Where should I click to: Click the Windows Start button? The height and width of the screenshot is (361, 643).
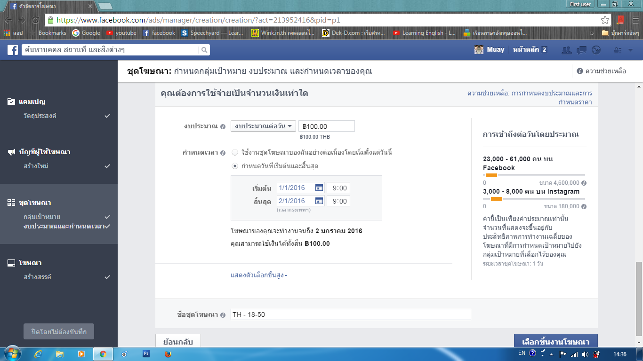coord(12,353)
